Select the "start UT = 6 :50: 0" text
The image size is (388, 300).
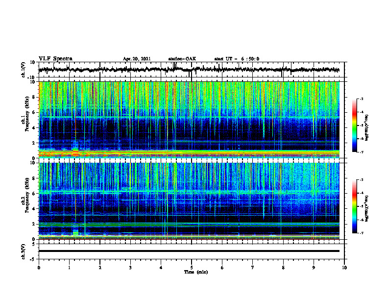tap(237, 59)
